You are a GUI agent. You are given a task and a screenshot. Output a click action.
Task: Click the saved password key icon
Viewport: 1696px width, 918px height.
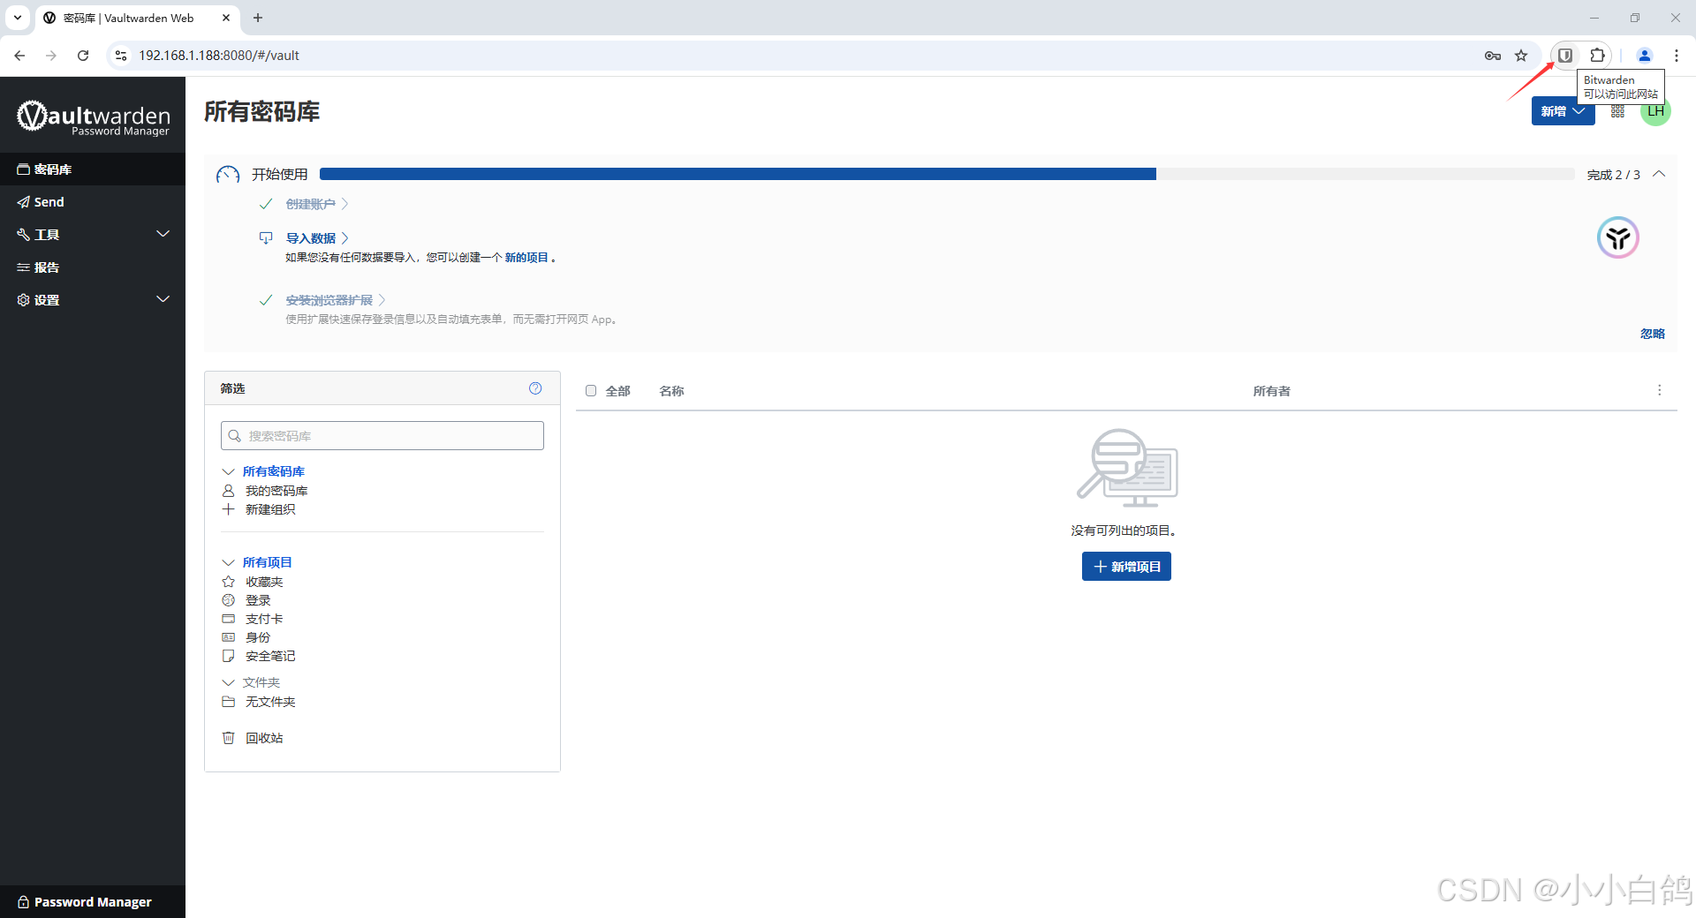tap(1492, 56)
